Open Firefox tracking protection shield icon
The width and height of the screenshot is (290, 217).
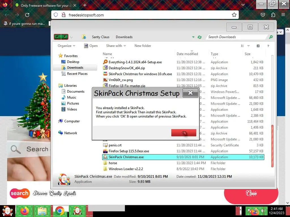click(x=56, y=15)
